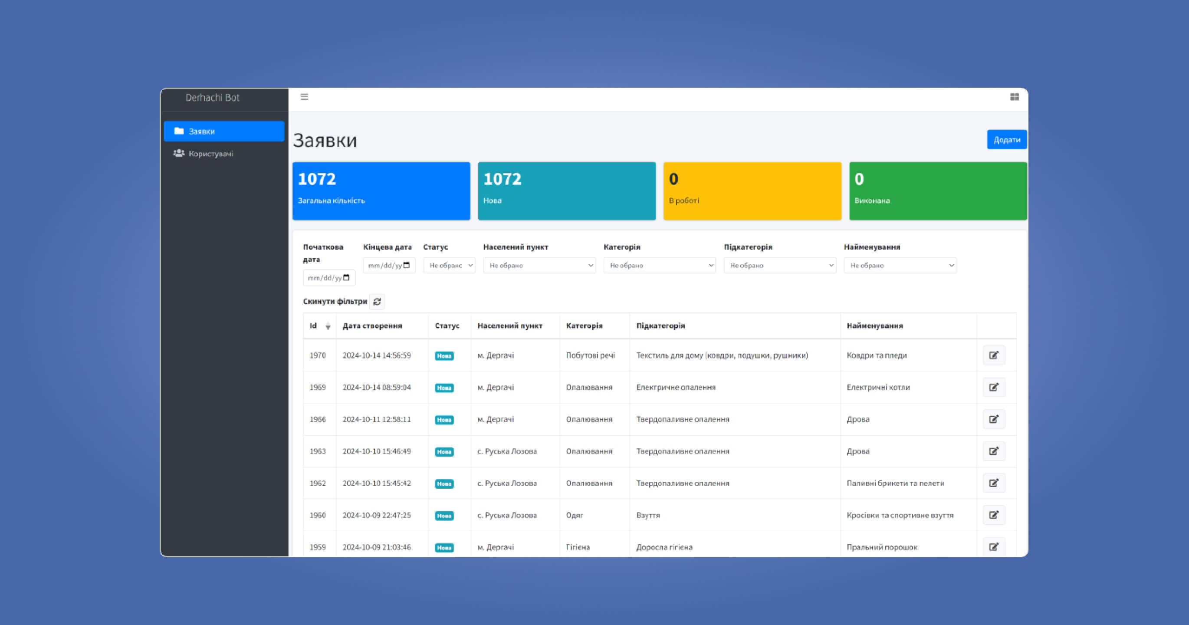Expand the Населений пункт filter dropdown
Image resolution: width=1189 pixels, height=625 pixels.
[x=539, y=266]
